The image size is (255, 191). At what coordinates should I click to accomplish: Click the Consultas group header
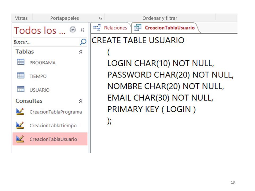pyautogui.click(x=29, y=101)
